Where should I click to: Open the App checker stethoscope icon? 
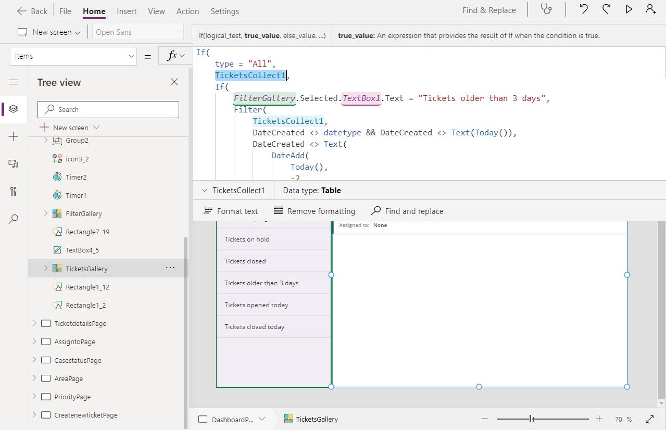pyautogui.click(x=546, y=9)
